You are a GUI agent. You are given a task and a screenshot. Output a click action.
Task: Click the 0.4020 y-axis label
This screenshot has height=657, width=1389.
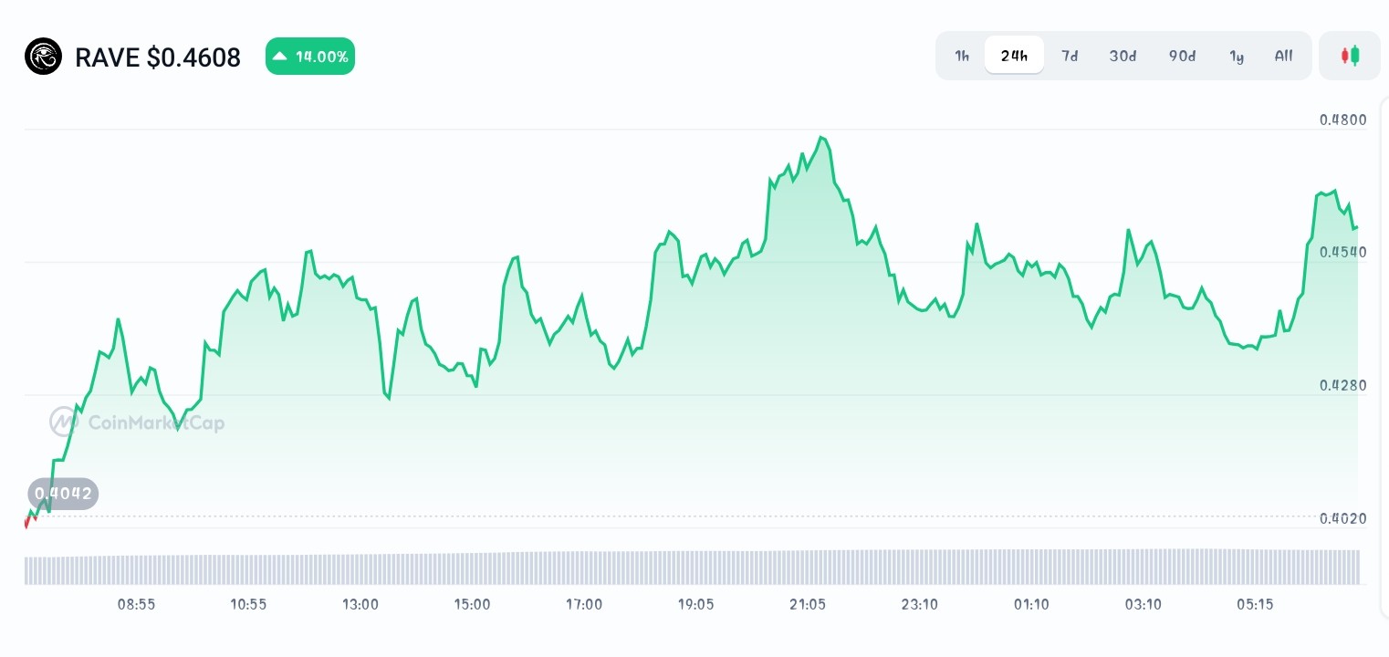(x=1342, y=518)
